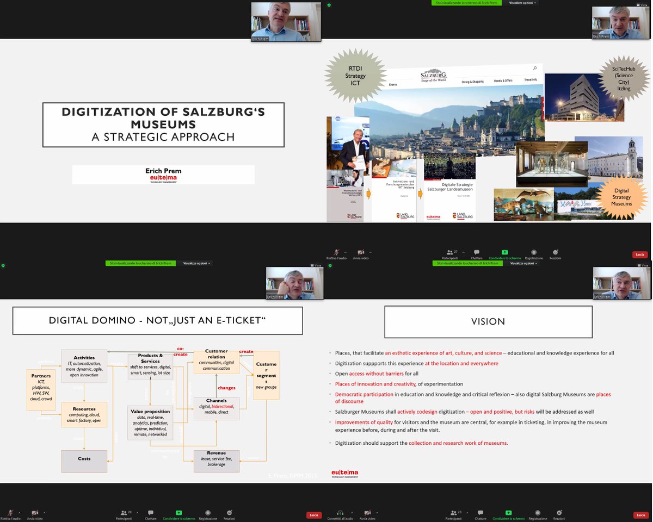653x522 pixels.
Task: Open Reazioni in the toolbar under the Salzburg collage slide
Action: (x=555, y=254)
